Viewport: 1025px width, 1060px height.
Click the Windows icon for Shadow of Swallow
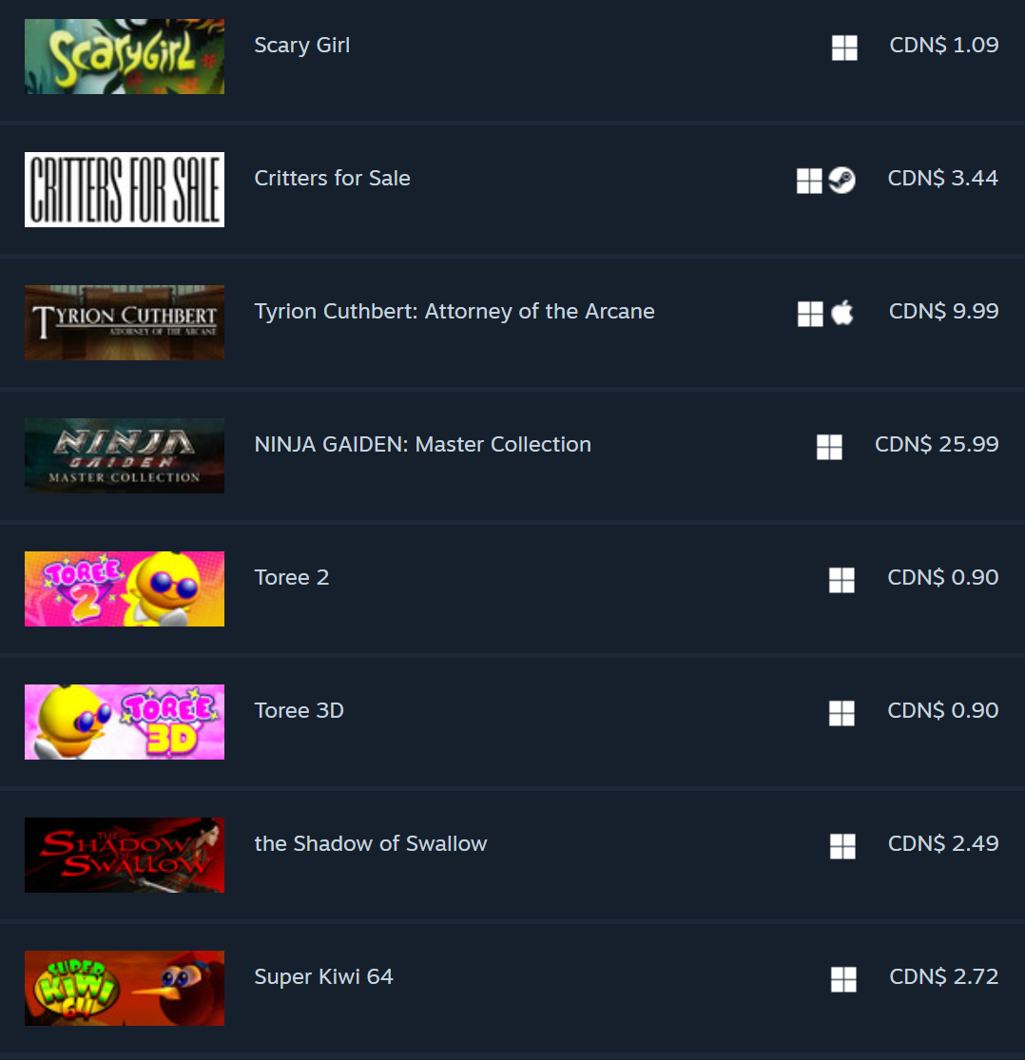point(842,846)
